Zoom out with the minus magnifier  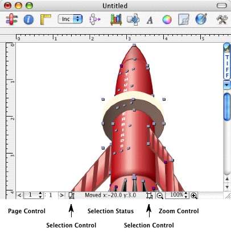pyautogui.click(x=160, y=196)
